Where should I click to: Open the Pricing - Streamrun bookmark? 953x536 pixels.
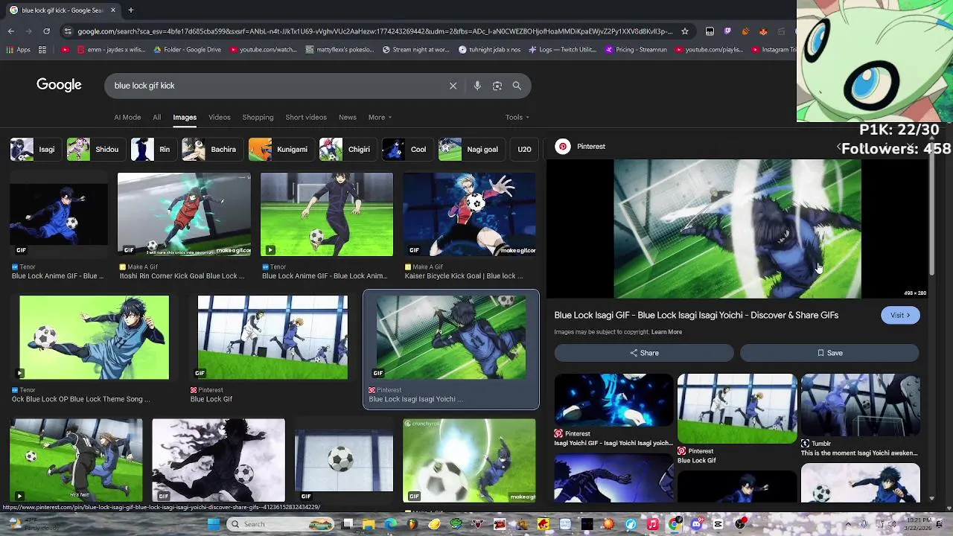click(635, 50)
